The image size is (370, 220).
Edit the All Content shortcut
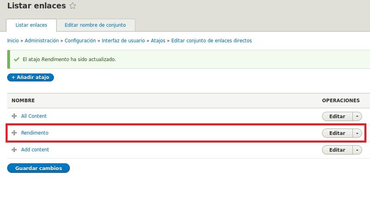point(337,116)
